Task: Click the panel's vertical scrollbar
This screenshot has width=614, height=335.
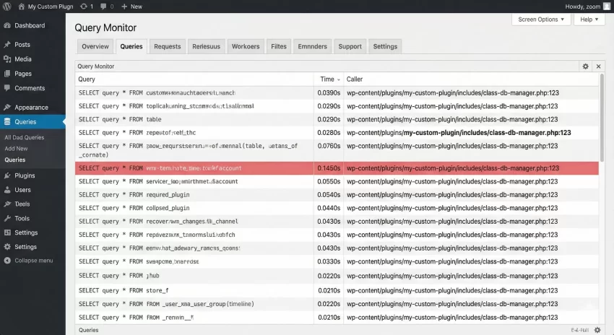Action: pos(602,118)
